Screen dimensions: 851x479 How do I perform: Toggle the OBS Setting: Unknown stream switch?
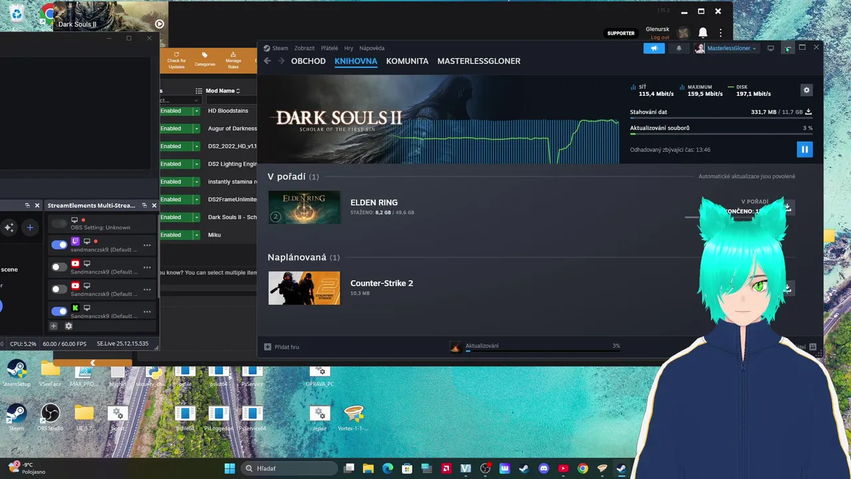click(59, 224)
